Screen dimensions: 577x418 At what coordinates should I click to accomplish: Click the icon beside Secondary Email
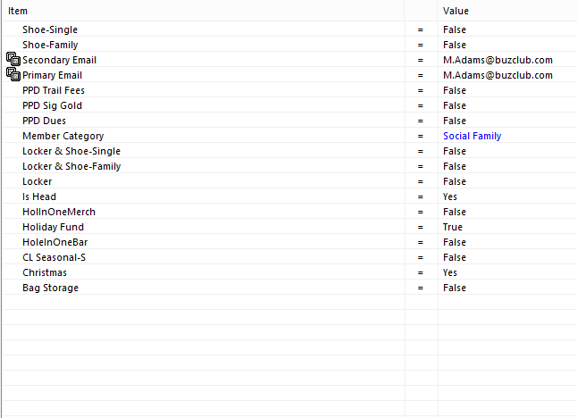tap(13, 60)
